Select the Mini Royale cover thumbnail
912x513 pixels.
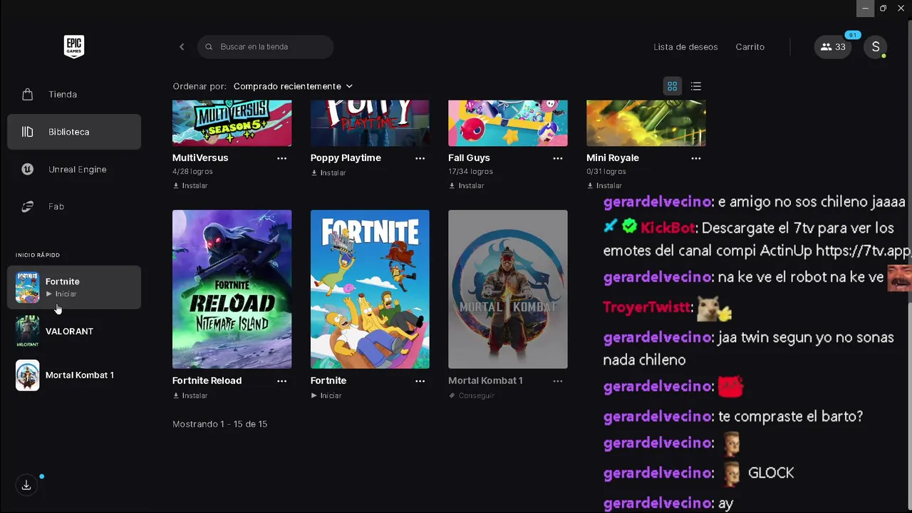[646, 123]
